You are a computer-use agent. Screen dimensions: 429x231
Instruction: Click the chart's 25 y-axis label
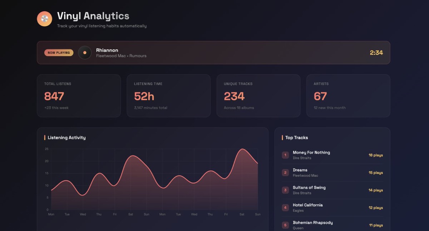coord(47,149)
